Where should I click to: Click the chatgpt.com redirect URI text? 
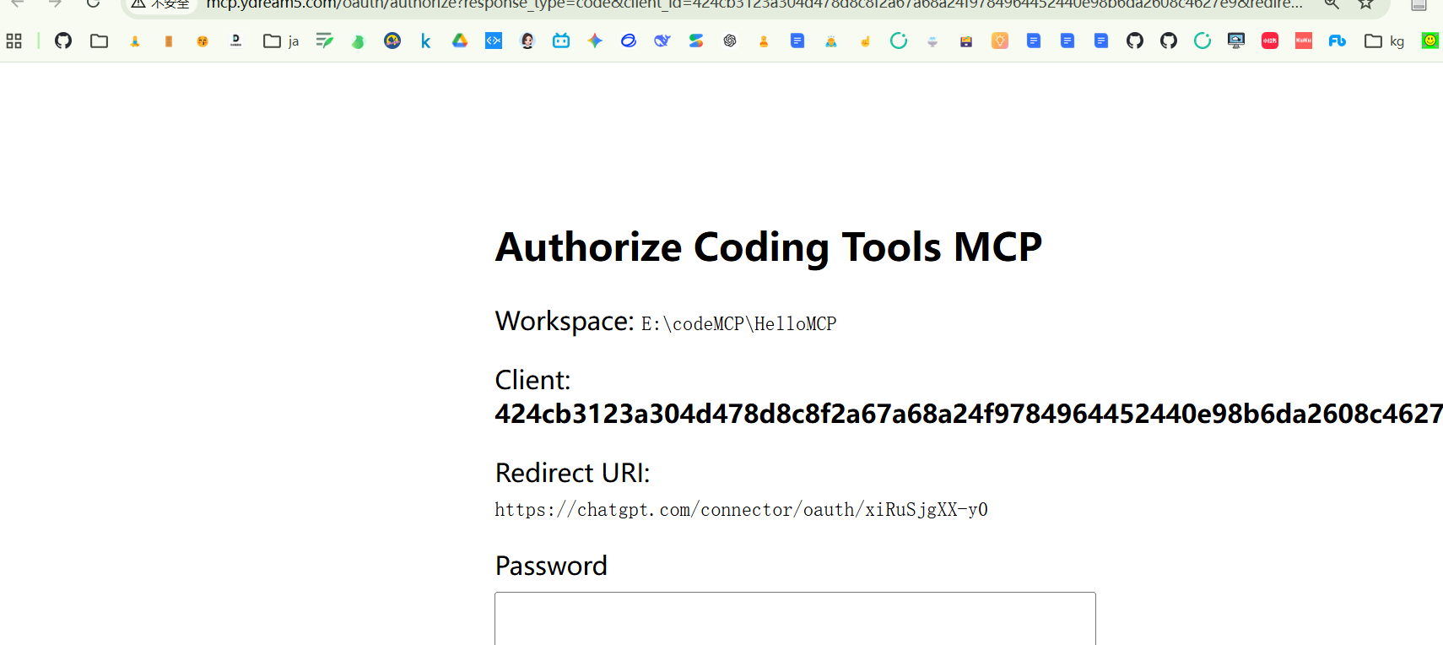[x=741, y=510]
